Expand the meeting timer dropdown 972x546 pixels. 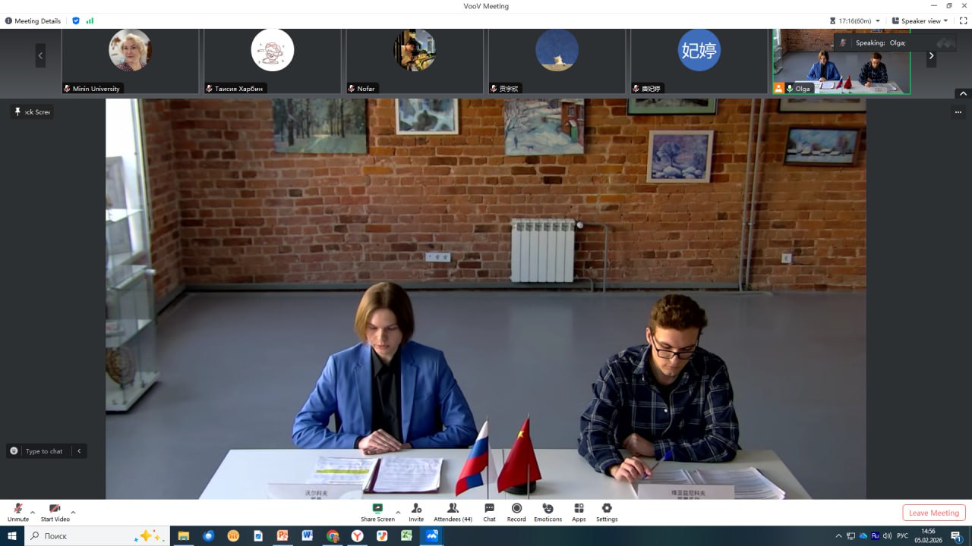[x=878, y=21]
